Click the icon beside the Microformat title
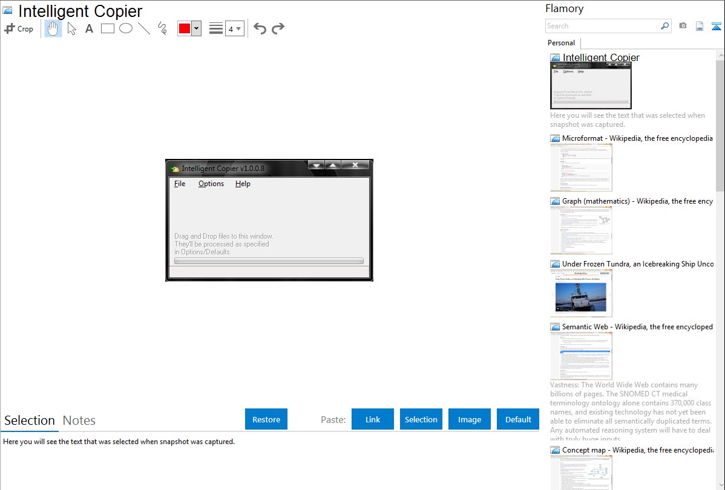This screenshot has height=490, width=725. (x=555, y=138)
